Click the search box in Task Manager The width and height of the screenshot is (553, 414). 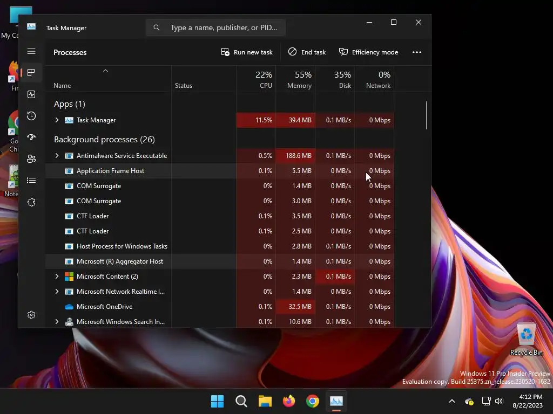[x=215, y=27]
